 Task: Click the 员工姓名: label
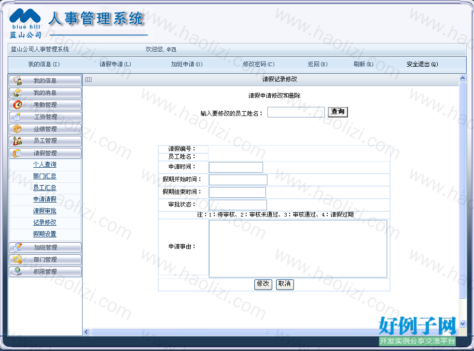point(181,157)
